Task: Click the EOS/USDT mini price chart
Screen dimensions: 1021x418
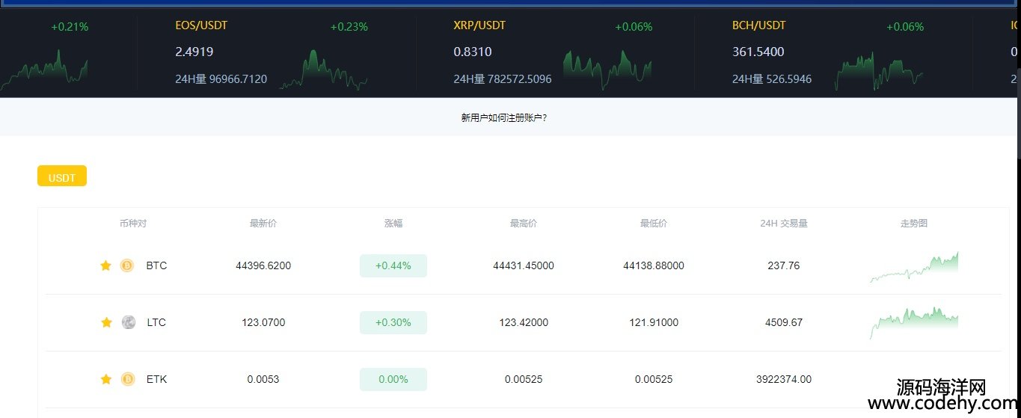Action: pyautogui.click(x=324, y=70)
